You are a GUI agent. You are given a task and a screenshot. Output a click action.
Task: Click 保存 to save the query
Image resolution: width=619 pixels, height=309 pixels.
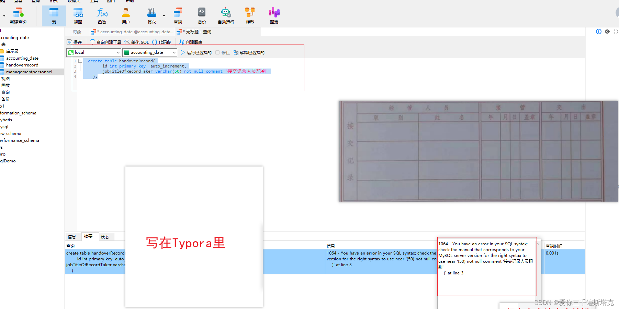coord(74,42)
